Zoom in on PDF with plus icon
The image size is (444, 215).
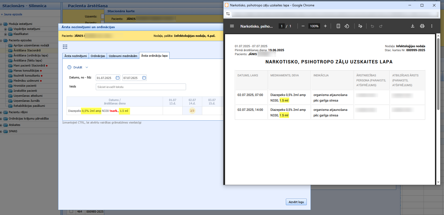point(325,26)
